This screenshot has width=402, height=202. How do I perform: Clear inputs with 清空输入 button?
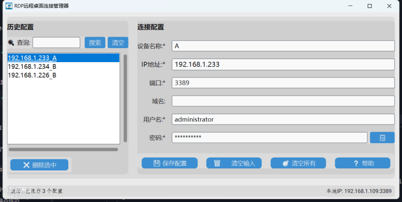[x=234, y=163]
